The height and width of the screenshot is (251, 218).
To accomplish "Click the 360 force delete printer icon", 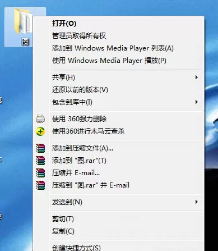I will coord(40,119).
